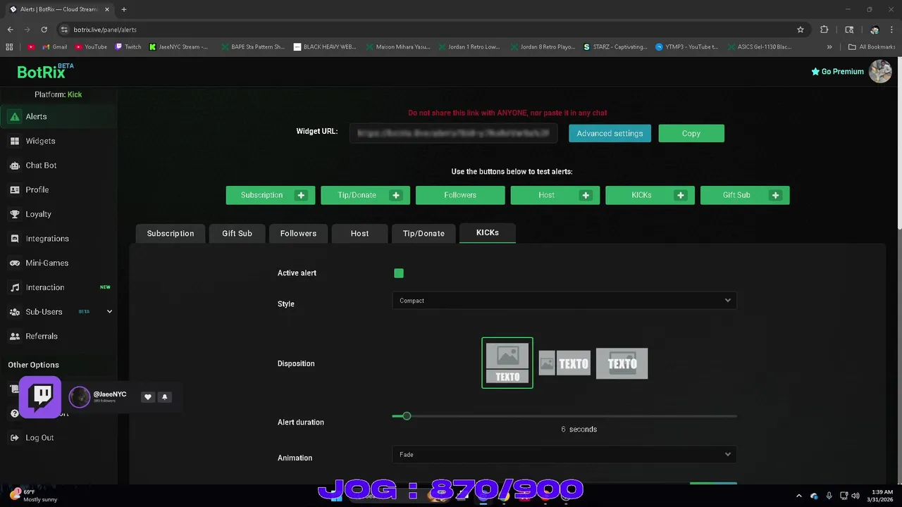This screenshot has height=507, width=902.
Task: Open the Chat Bot sidebar icon
Action: [x=14, y=165]
